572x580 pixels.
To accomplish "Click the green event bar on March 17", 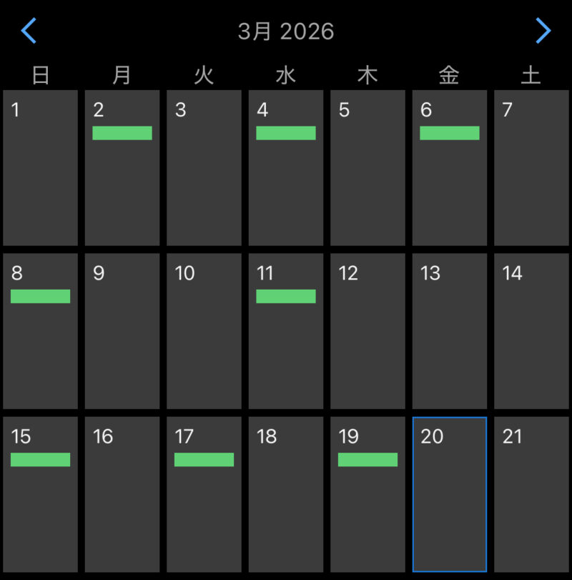I will tap(204, 459).
